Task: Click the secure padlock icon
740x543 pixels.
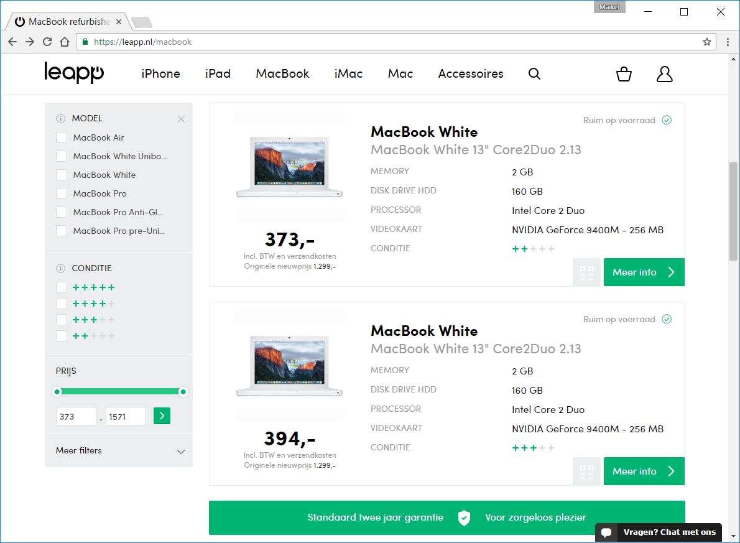Action: [85, 42]
